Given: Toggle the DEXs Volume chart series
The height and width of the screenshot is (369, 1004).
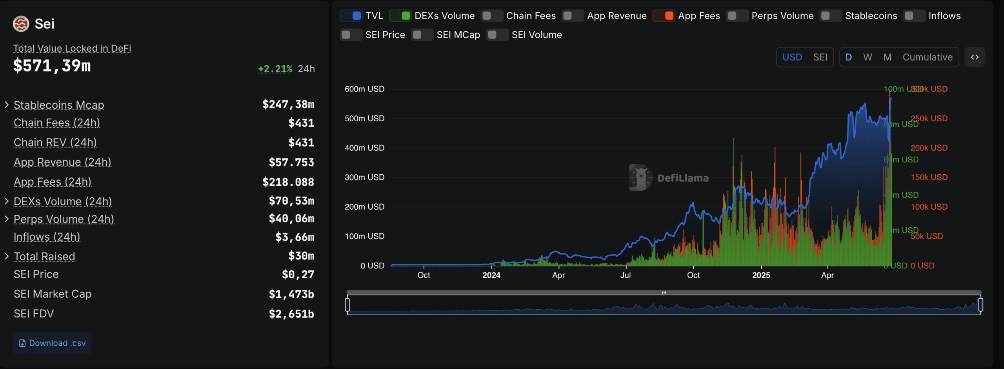Looking at the screenshot, I should (x=400, y=16).
